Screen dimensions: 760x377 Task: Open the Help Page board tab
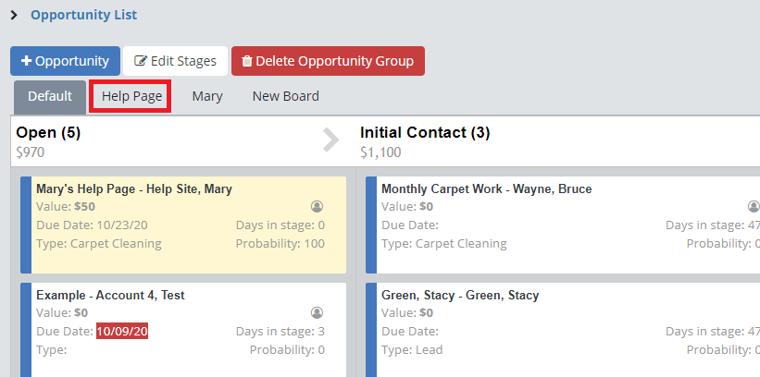131,96
